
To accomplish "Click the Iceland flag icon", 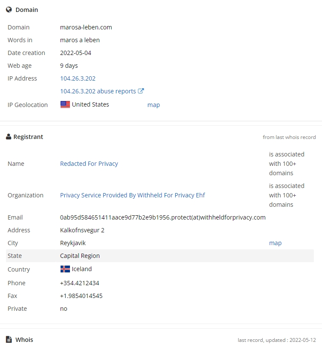I will (x=65, y=269).
